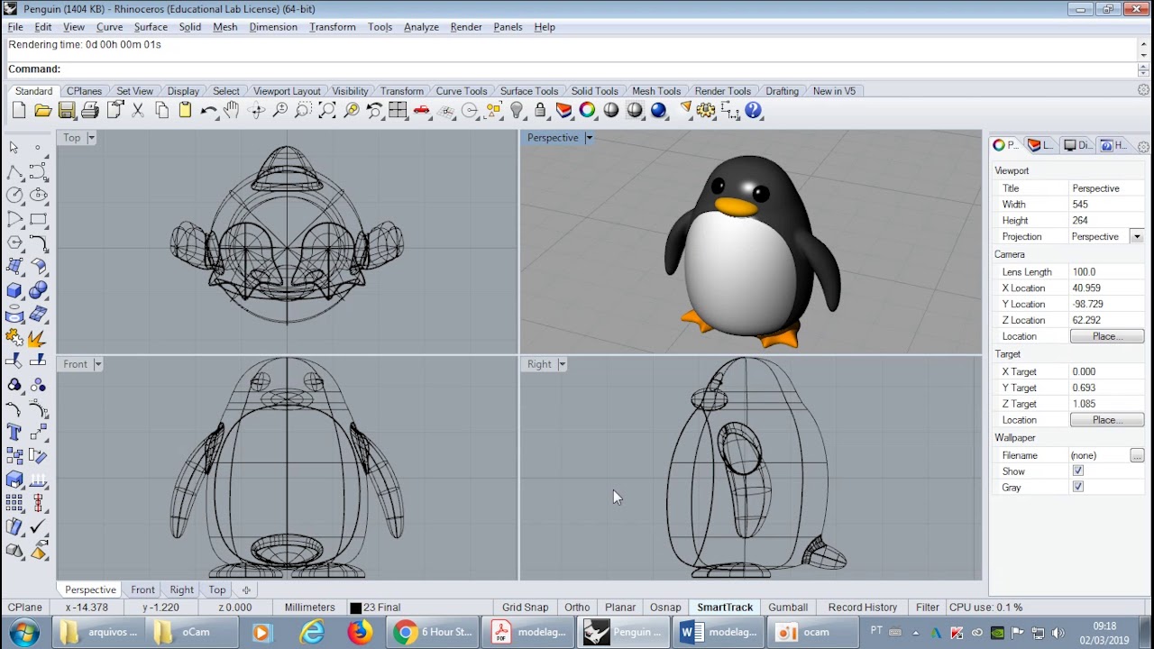
Task: Select the Rectangle tool in left sidebar
Action: (x=38, y=219)
